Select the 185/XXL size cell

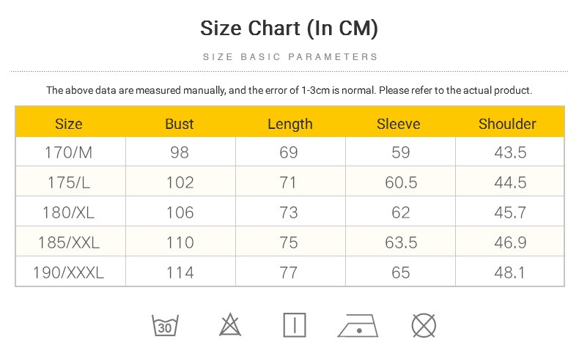(69, 242)
